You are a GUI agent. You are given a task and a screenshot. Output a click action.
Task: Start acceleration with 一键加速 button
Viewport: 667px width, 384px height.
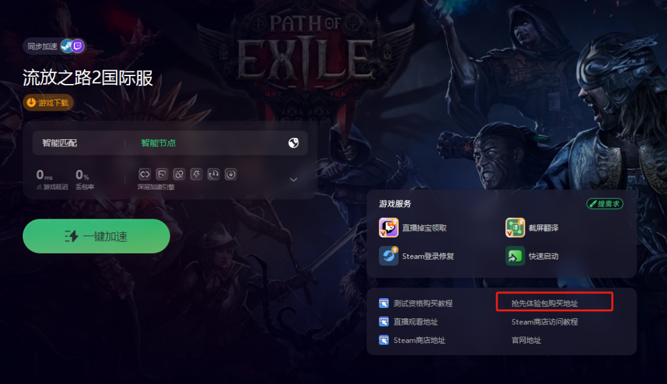(x=96, y=236)
